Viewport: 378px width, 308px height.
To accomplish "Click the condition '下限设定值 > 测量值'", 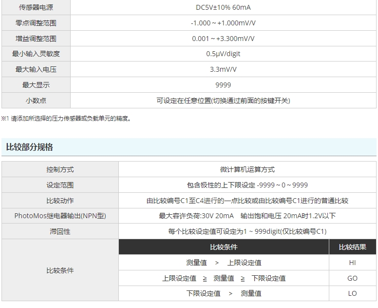I will 224,293.
